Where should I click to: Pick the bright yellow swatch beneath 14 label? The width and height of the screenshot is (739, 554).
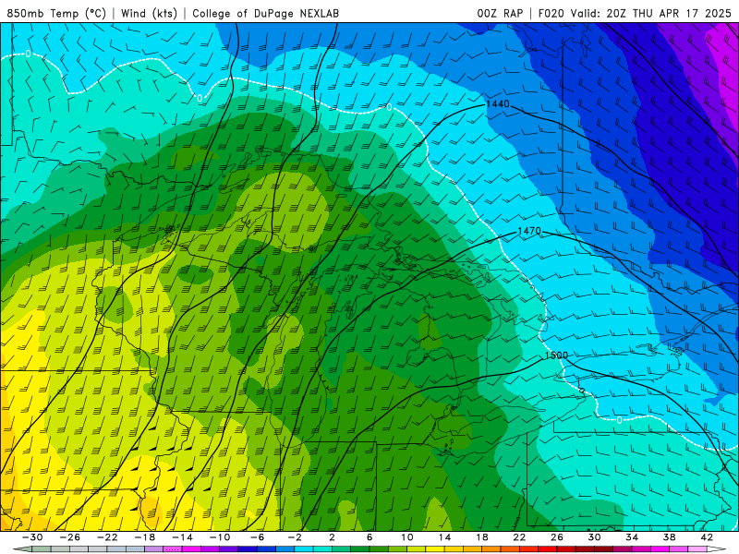pyautogui.click(x=435, y=549)
